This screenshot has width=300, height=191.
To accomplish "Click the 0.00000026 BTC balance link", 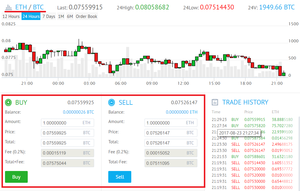I will (x=78, y=112).
